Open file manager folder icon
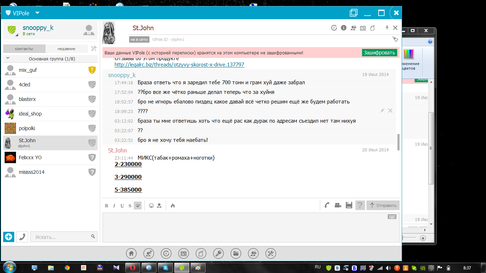 [x=236, y=253]
